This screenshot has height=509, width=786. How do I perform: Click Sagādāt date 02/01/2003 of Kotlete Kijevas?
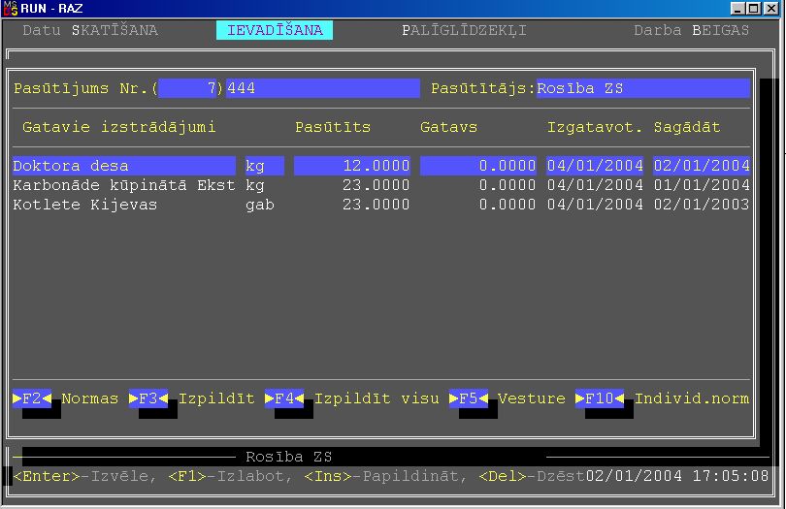coord(702,205)
